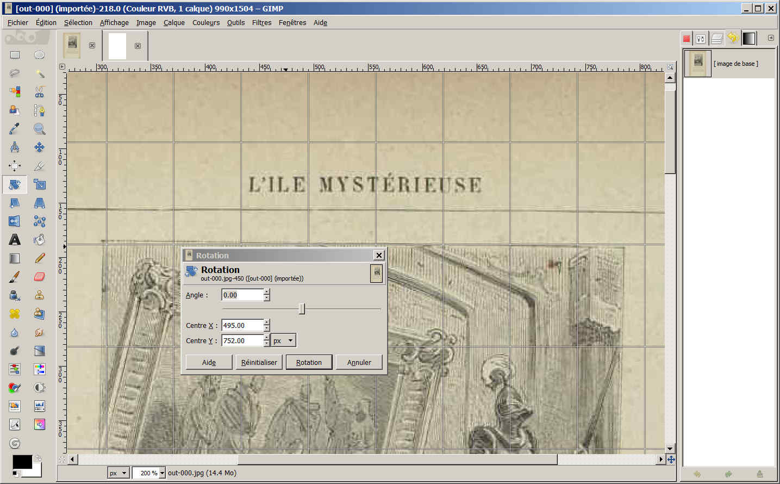Activate the Zoom magnifier tool

tap(39, 129)
